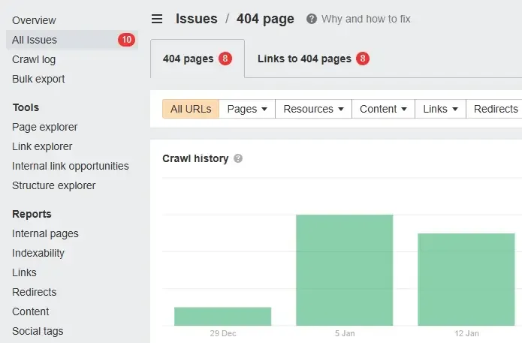Select the All URLs filter
This screenshot has height=343, width=522.
tap(191, 109)
